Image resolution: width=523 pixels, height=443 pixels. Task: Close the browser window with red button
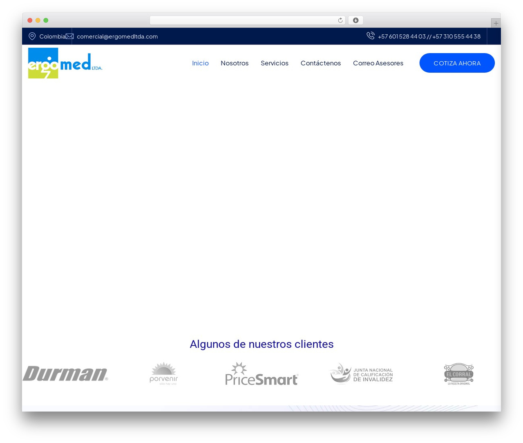[x=30, y=20]
